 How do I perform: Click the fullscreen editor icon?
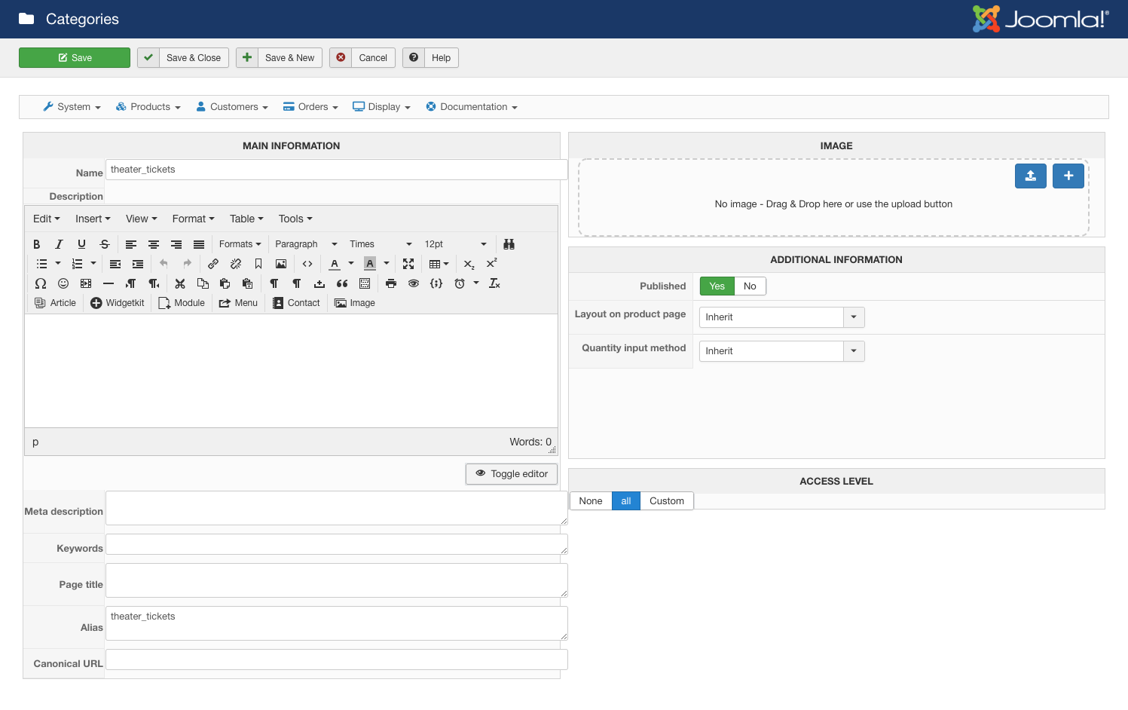(408, 264)
